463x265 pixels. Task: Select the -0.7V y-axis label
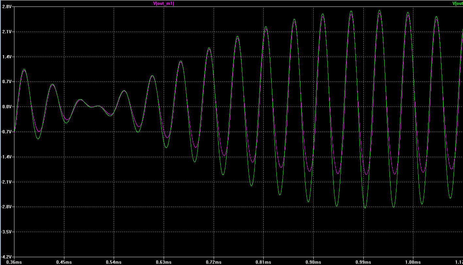[x=7, y=132]
